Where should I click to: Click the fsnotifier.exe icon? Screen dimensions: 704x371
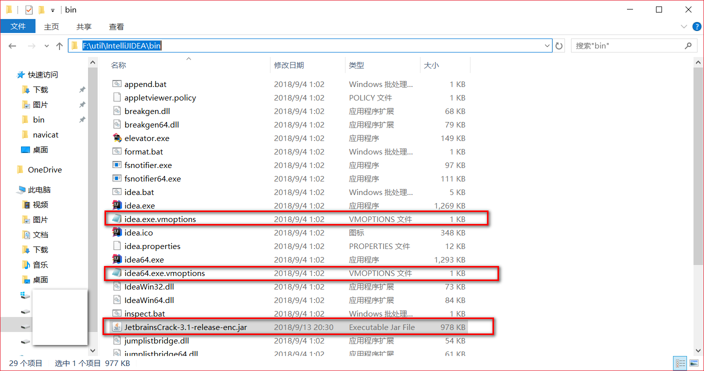117,165
